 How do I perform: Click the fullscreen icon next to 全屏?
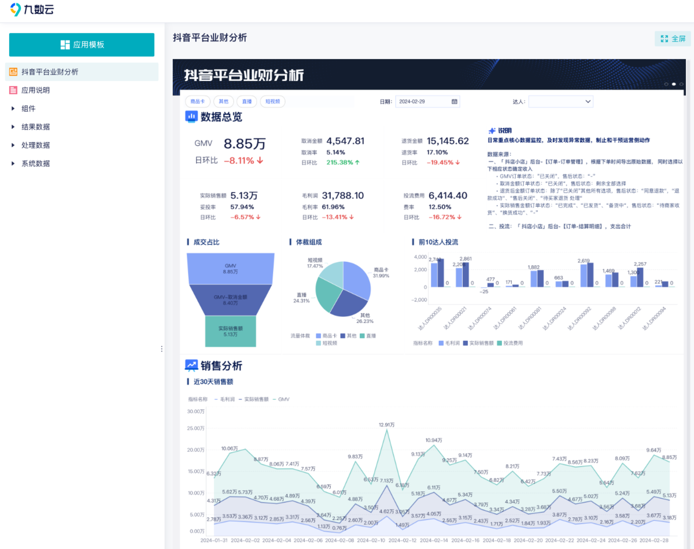pyautogui.click(x=664, y=39)
